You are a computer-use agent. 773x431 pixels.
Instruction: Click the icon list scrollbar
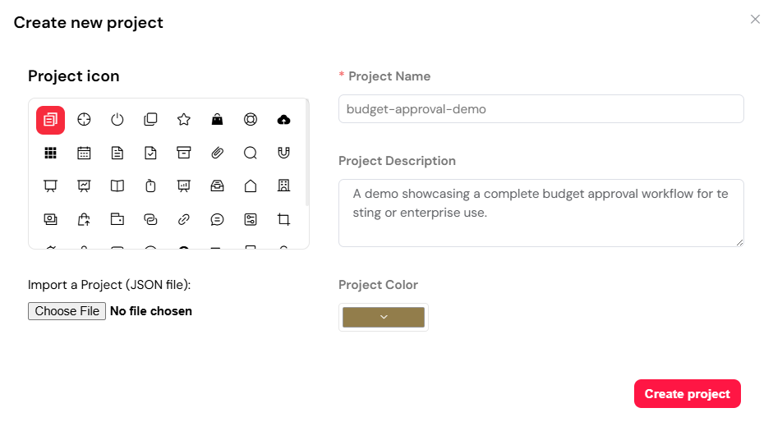(x=307, y=153)
